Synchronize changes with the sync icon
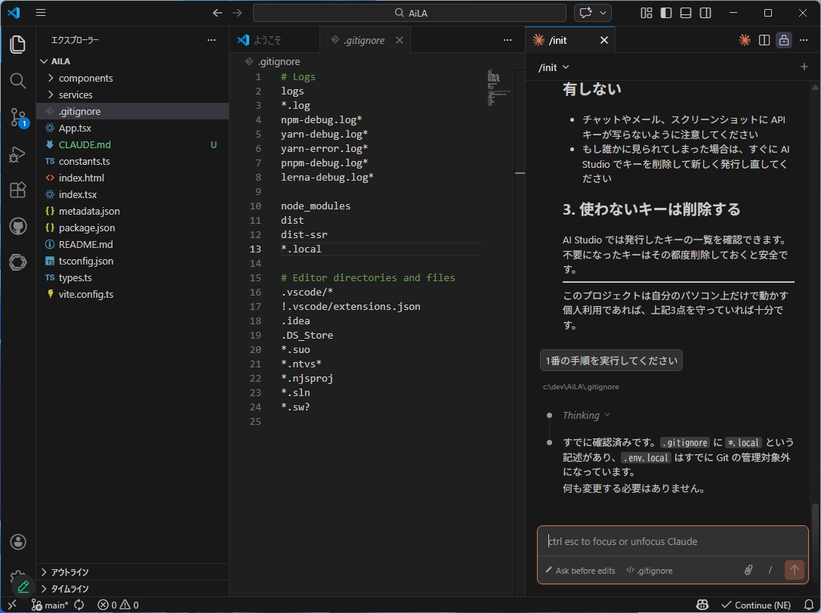This screenshot has width=821, height=613. pyautogui.click(x=79, y=605)
